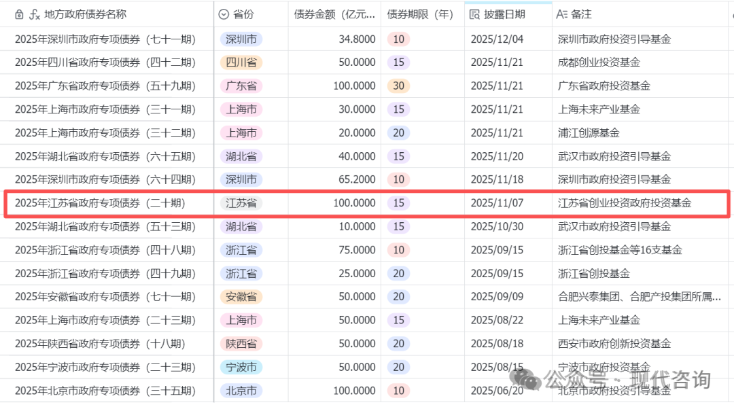Click the amount cell 40.0000
Viewport: 734px width, 409px height.
pos(334,156)
